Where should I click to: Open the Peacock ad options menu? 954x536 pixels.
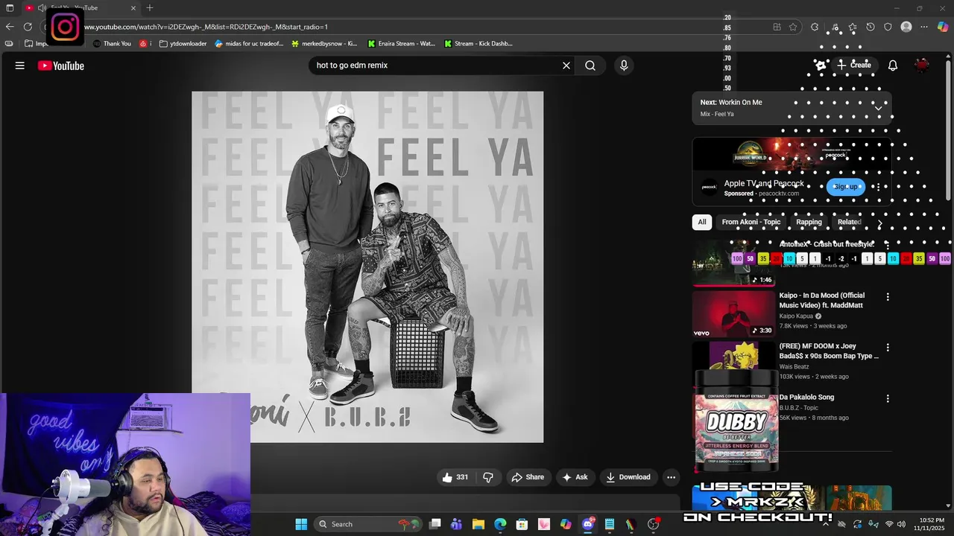tap(878, 187)
